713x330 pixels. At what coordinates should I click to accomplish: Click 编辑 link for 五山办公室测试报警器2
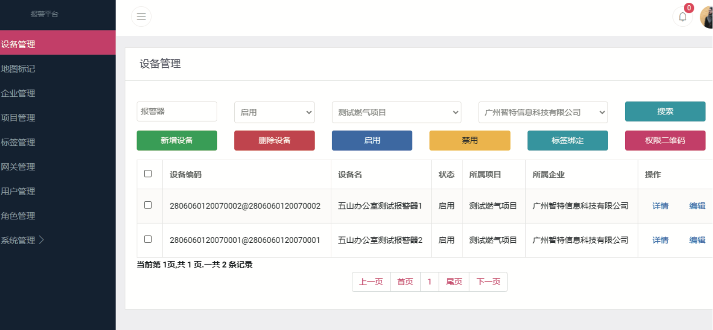697,240
